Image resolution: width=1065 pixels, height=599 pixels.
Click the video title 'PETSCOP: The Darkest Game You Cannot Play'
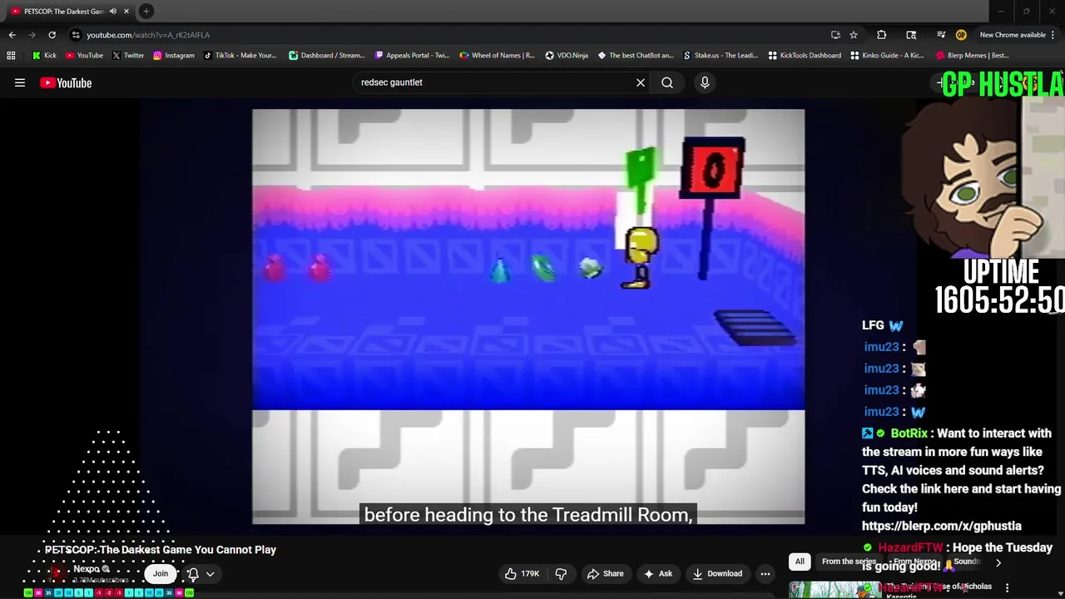click(x=161, y=550)
